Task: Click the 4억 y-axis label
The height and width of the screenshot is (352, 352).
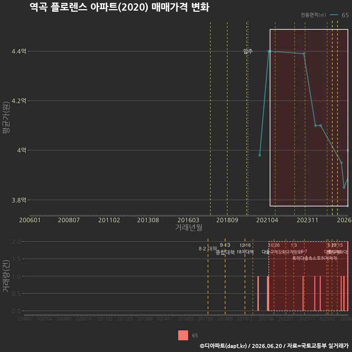Action: pos(22,150)
